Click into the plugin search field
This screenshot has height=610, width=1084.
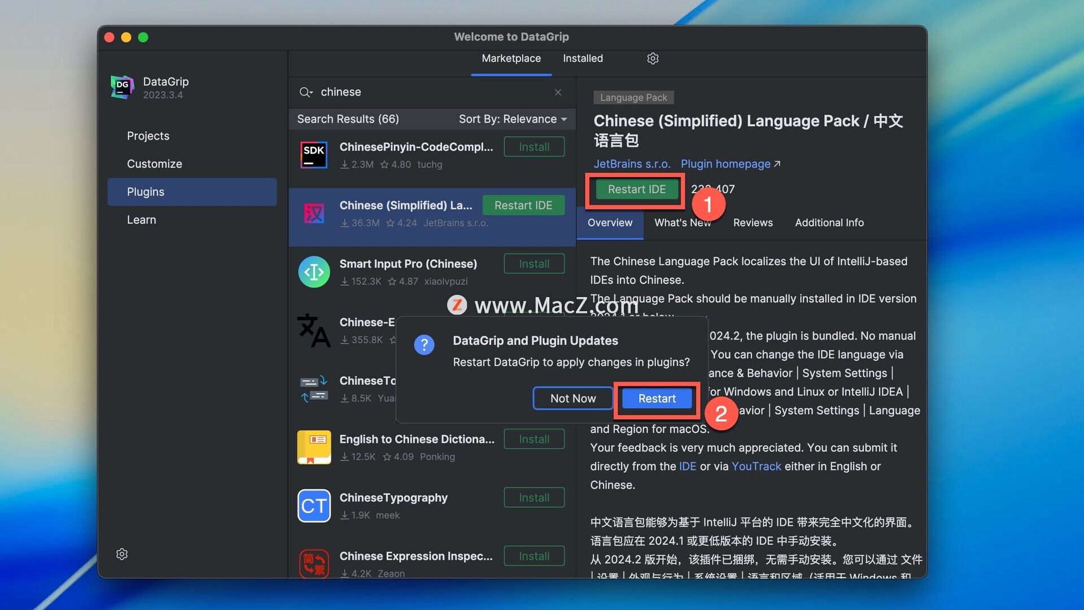coord(432,92)
